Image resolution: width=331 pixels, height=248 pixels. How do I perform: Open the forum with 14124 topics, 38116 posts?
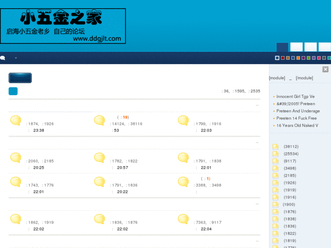pyautogui.click(x=99, y=121)
